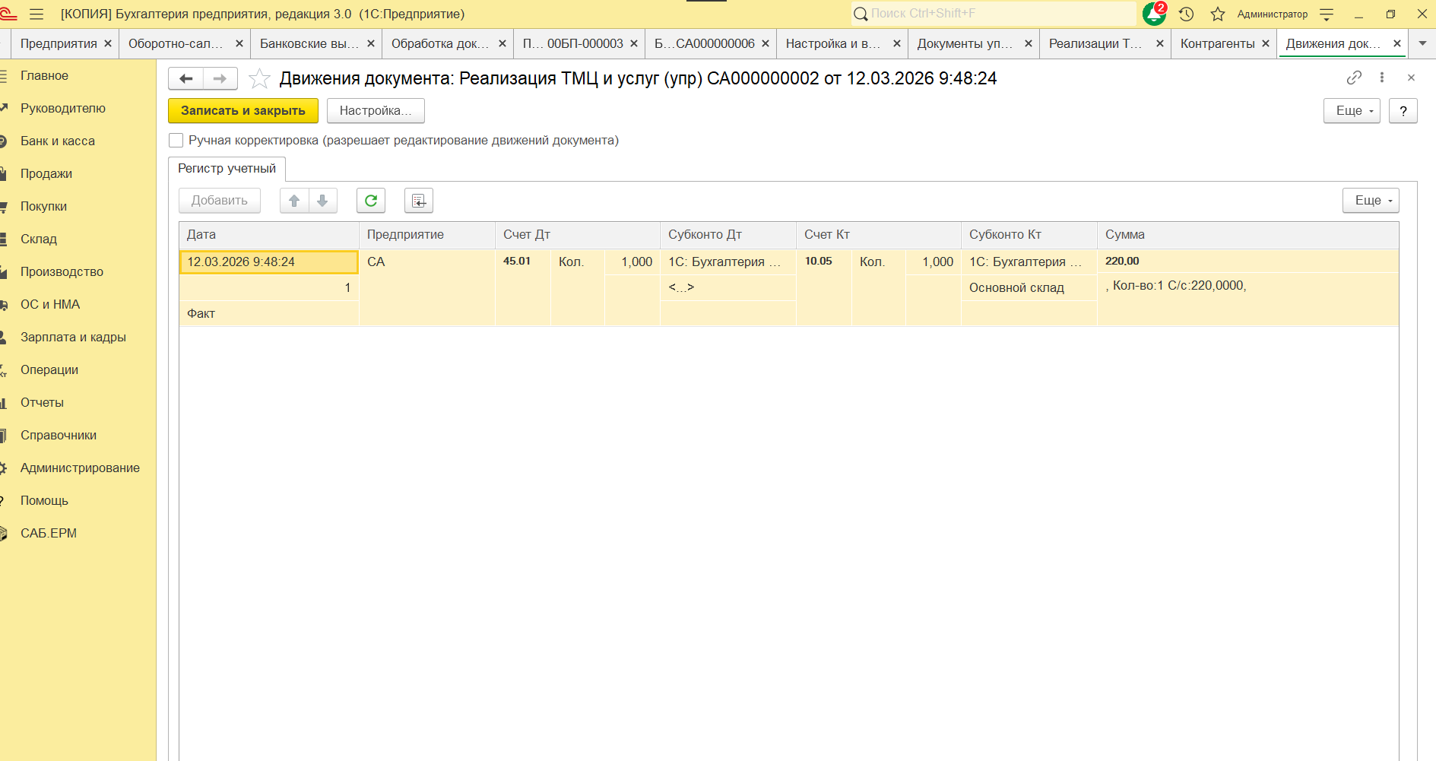Get link to document chain icon

(x=1354, y=78)
